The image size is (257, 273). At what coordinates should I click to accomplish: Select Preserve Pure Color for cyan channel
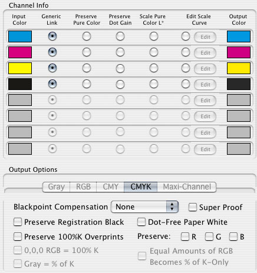pyautogui.click(x=87, y=36)
